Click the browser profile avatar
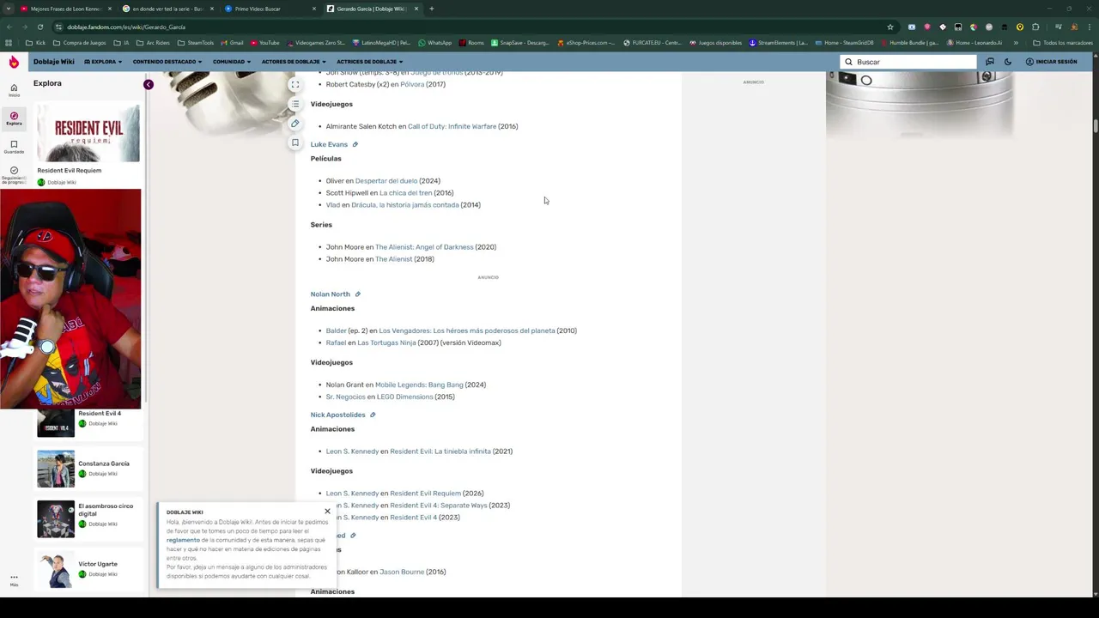This screenshot has height=618, width=1099. pyautogui.click(x=1073, y=27)
